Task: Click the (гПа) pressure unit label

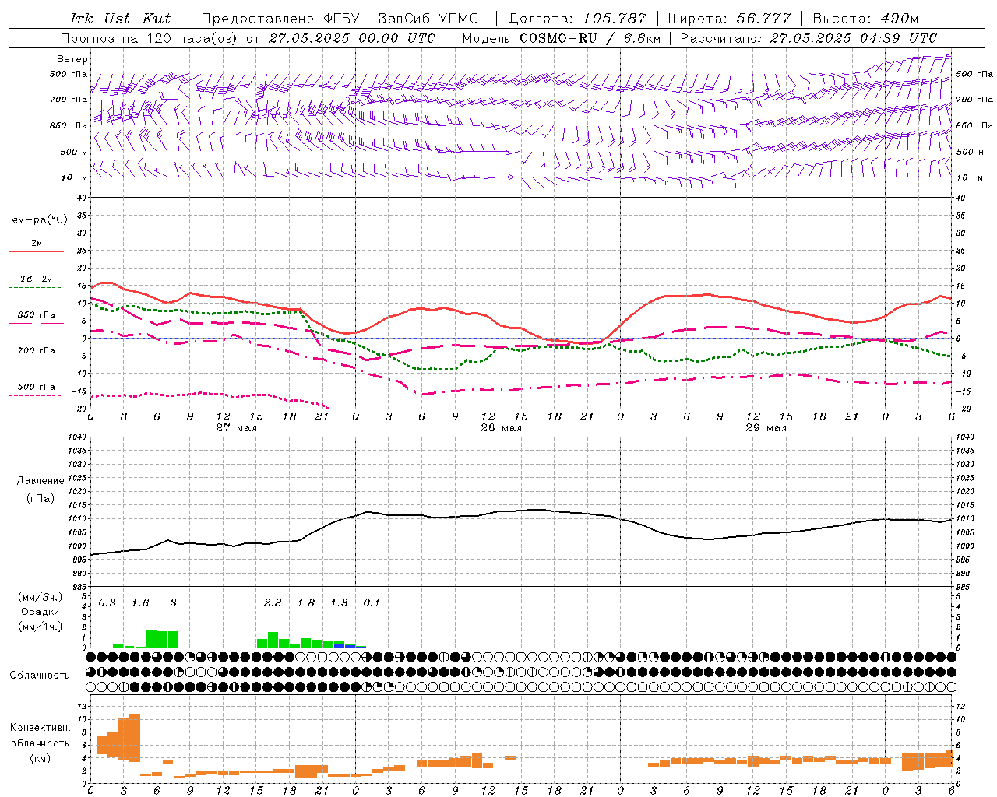Action: coord(39,499)
